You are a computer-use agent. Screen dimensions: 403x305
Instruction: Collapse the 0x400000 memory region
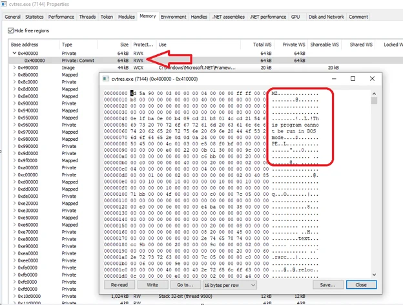point(14,53)
